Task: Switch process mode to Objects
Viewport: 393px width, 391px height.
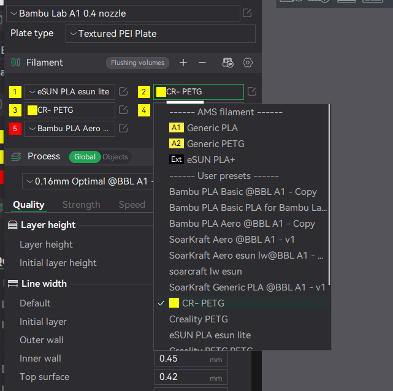Action: [115, 157]
